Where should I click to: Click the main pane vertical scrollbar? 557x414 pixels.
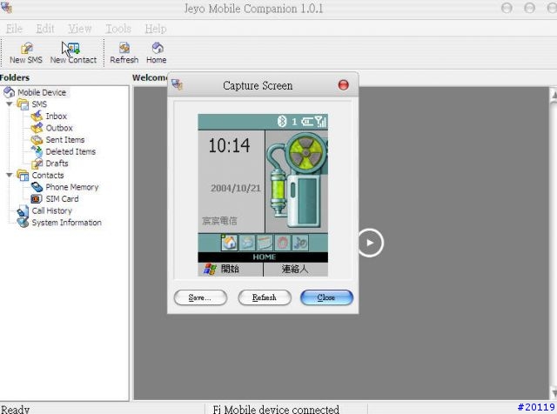(554, 244)
